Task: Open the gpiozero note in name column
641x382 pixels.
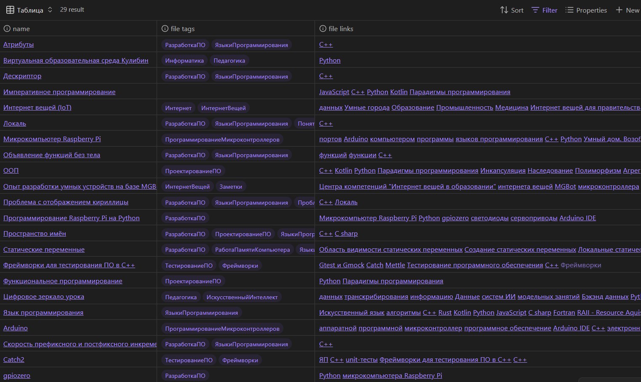Action: pyautogui.click(x=17, y=376)
